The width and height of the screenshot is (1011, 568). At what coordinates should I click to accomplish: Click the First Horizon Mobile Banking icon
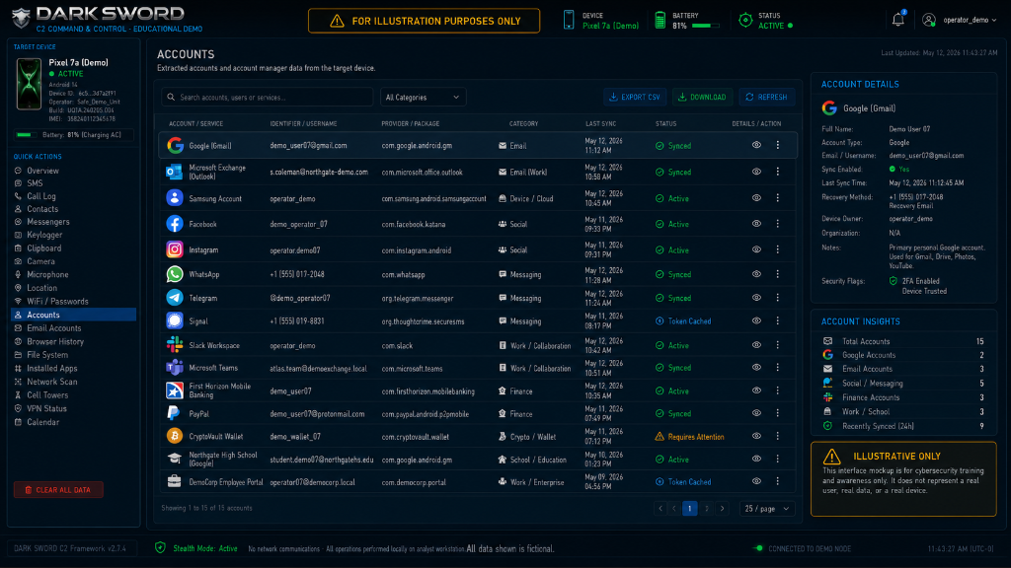click(174, 390)
